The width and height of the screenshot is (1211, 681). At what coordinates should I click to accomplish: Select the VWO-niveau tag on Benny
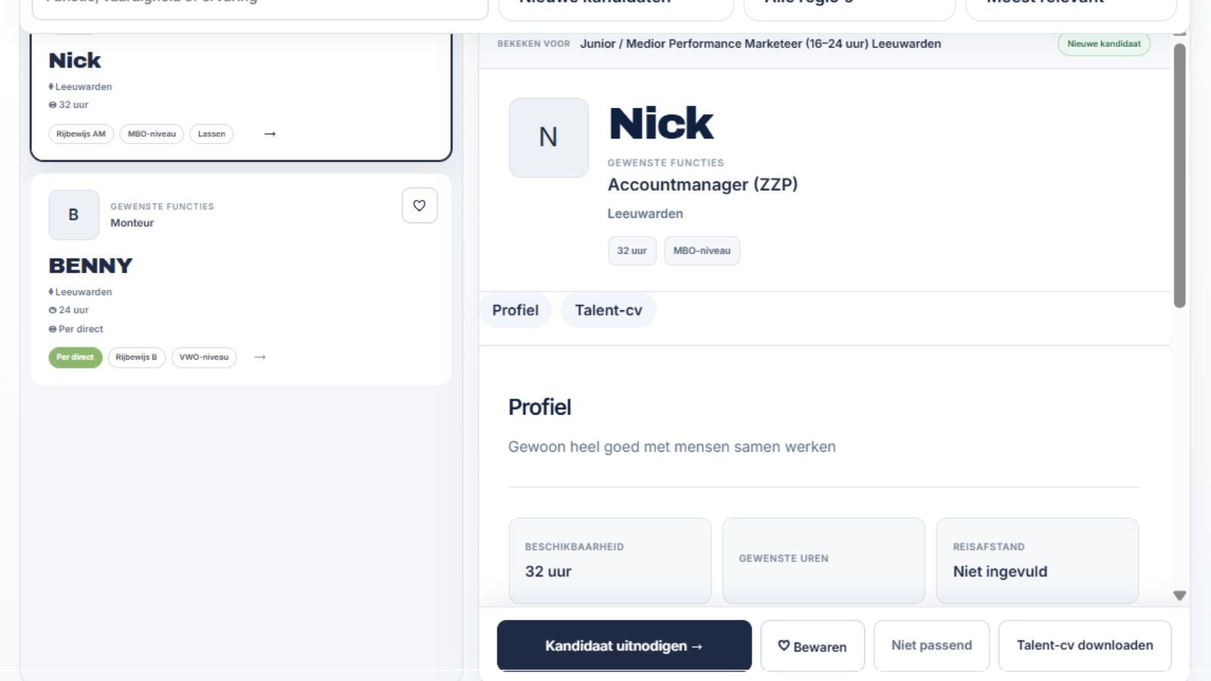204,357
